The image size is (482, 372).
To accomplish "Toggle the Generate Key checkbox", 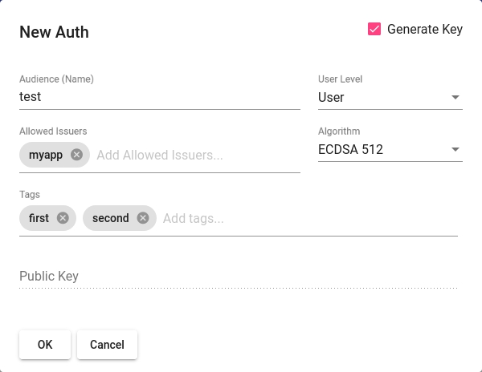I will (374, 30).
